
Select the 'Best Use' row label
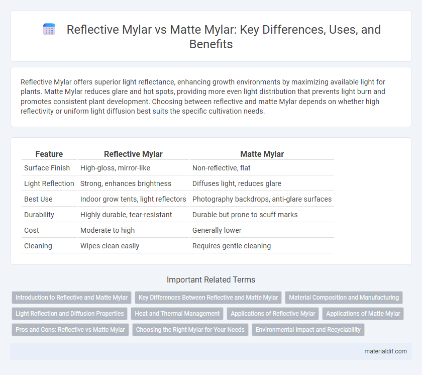tap(38, 199)
